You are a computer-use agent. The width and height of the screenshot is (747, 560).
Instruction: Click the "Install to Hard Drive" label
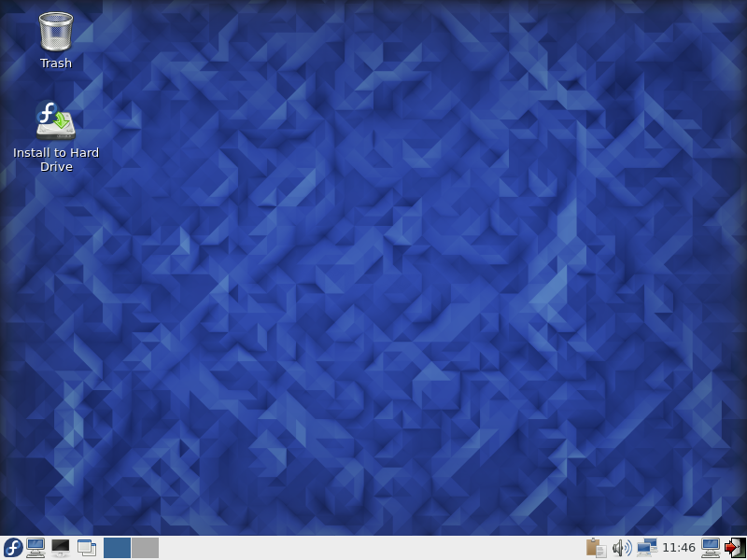click(x=56, y=160)
